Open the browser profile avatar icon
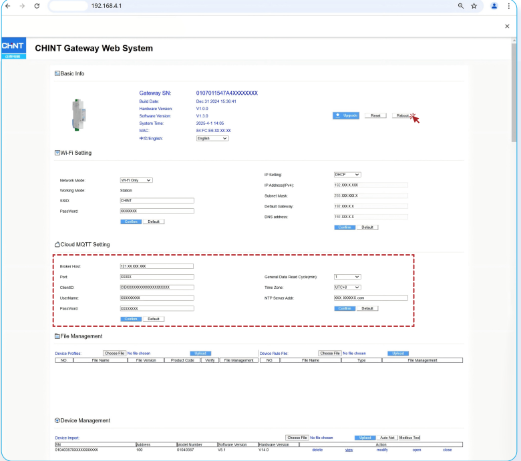The width and height of the screenshot is (521, 461). (x=494, y=6)
